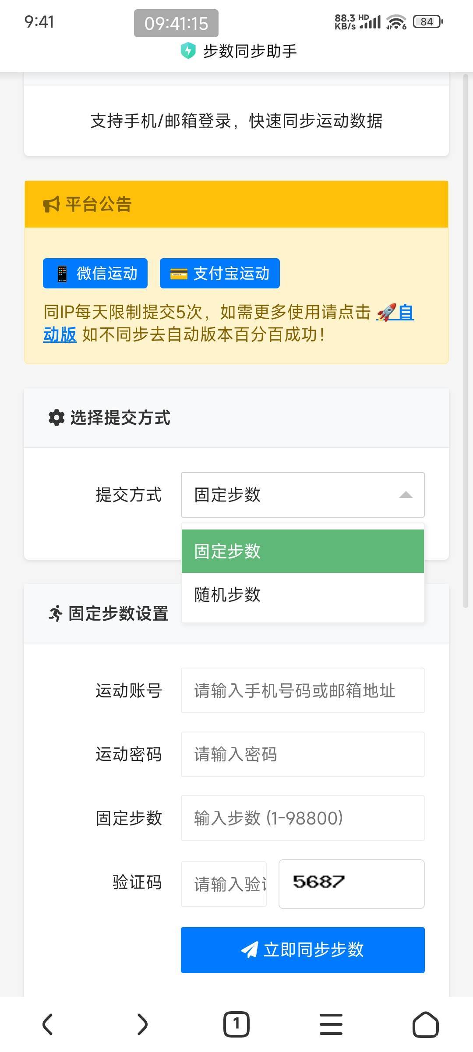Click the running figure icon beside 固定步数设置
Viewport: 473px width, 1052px height.
click(x=56, y=613)
